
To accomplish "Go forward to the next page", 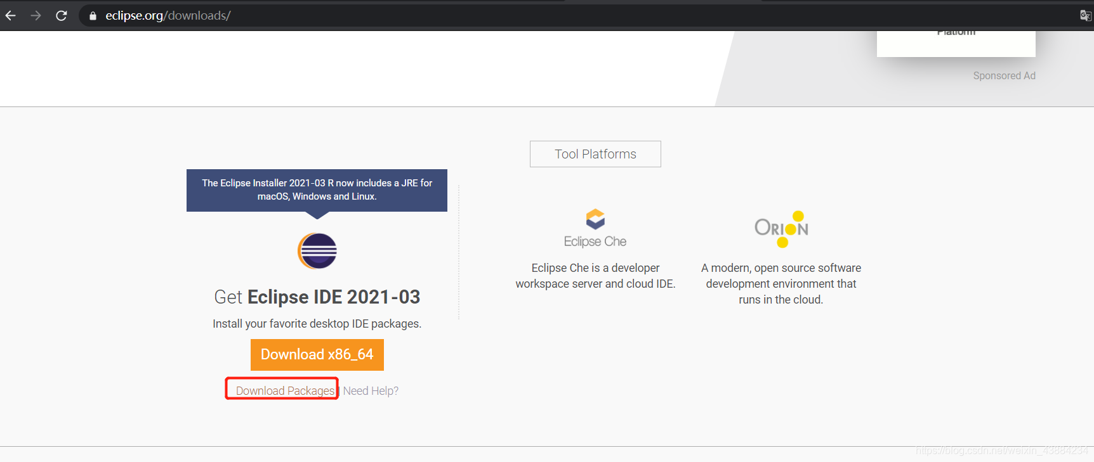I will click(x=36, y=15).
